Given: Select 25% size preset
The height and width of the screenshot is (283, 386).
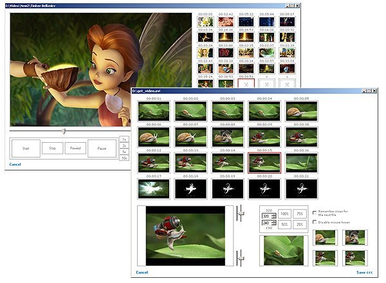Looking at the screenshot, I should tap(300, 224).
